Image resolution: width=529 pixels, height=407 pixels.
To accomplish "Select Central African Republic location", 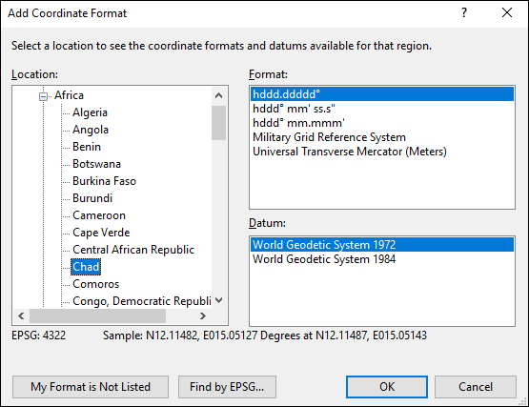I will coord(133,250).
